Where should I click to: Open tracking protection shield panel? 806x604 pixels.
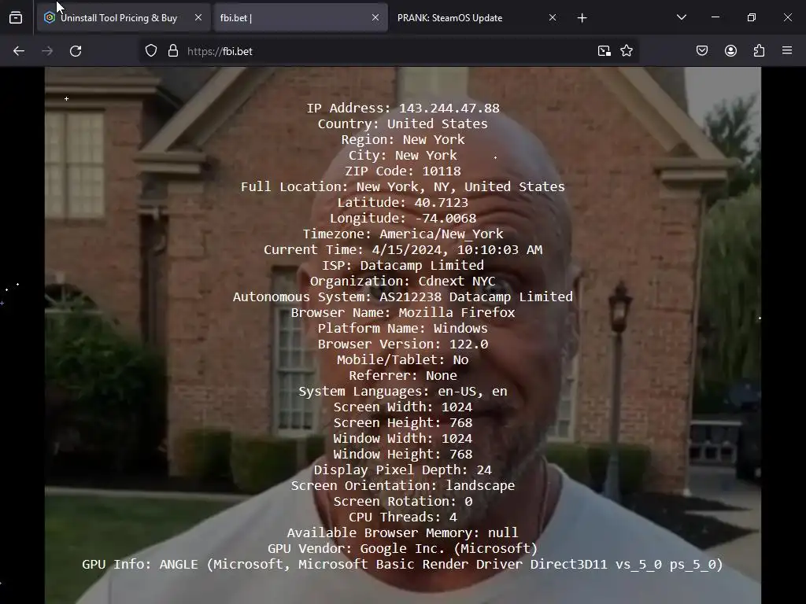coord(150,51)
